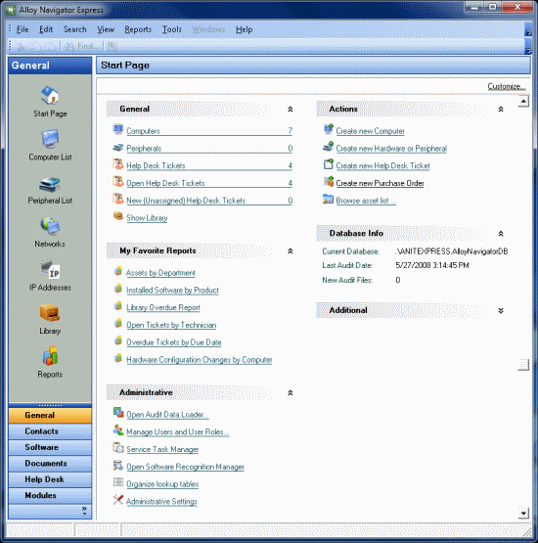The height and width of the screenshot is (543, 538).
Task: Open Hardware Configuration Changes by Computer link
Action: point(200,360)
